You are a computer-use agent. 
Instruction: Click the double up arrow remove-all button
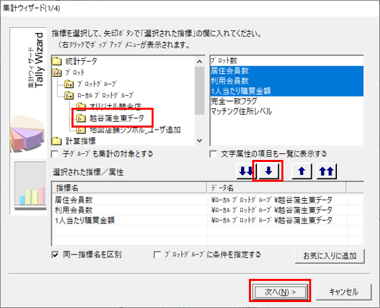326,171
